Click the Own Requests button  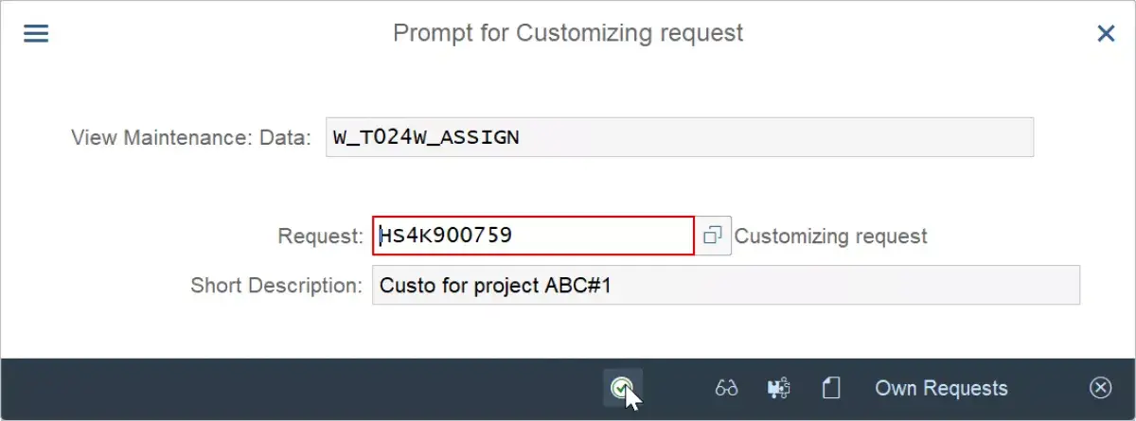click(941, 388)
